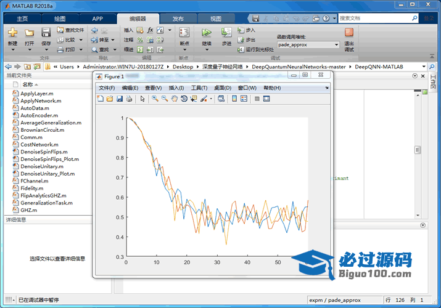Click the New file plus icon
Image resolution: width=441 pixels, height=308 pixels.
click(x=13, y=32)
